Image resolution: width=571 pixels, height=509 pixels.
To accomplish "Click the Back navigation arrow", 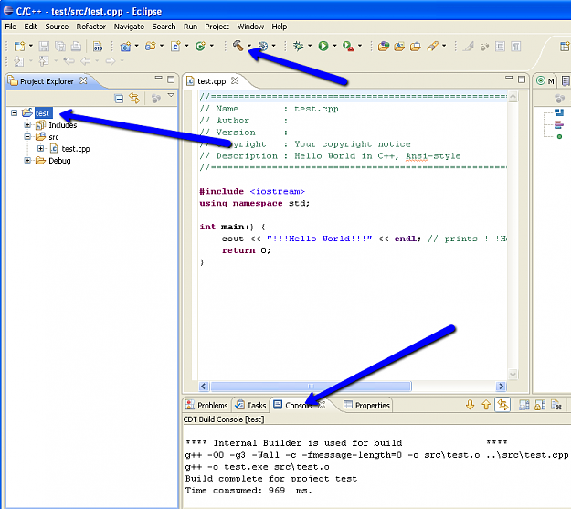I will [x=85, y=61].
